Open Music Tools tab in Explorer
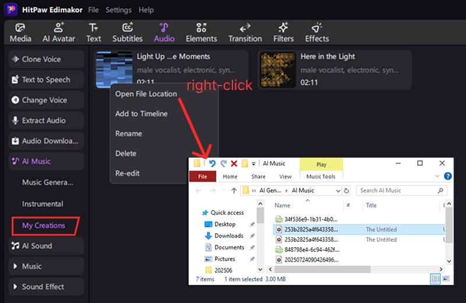466x303 pixels. [x=321, y=176]
